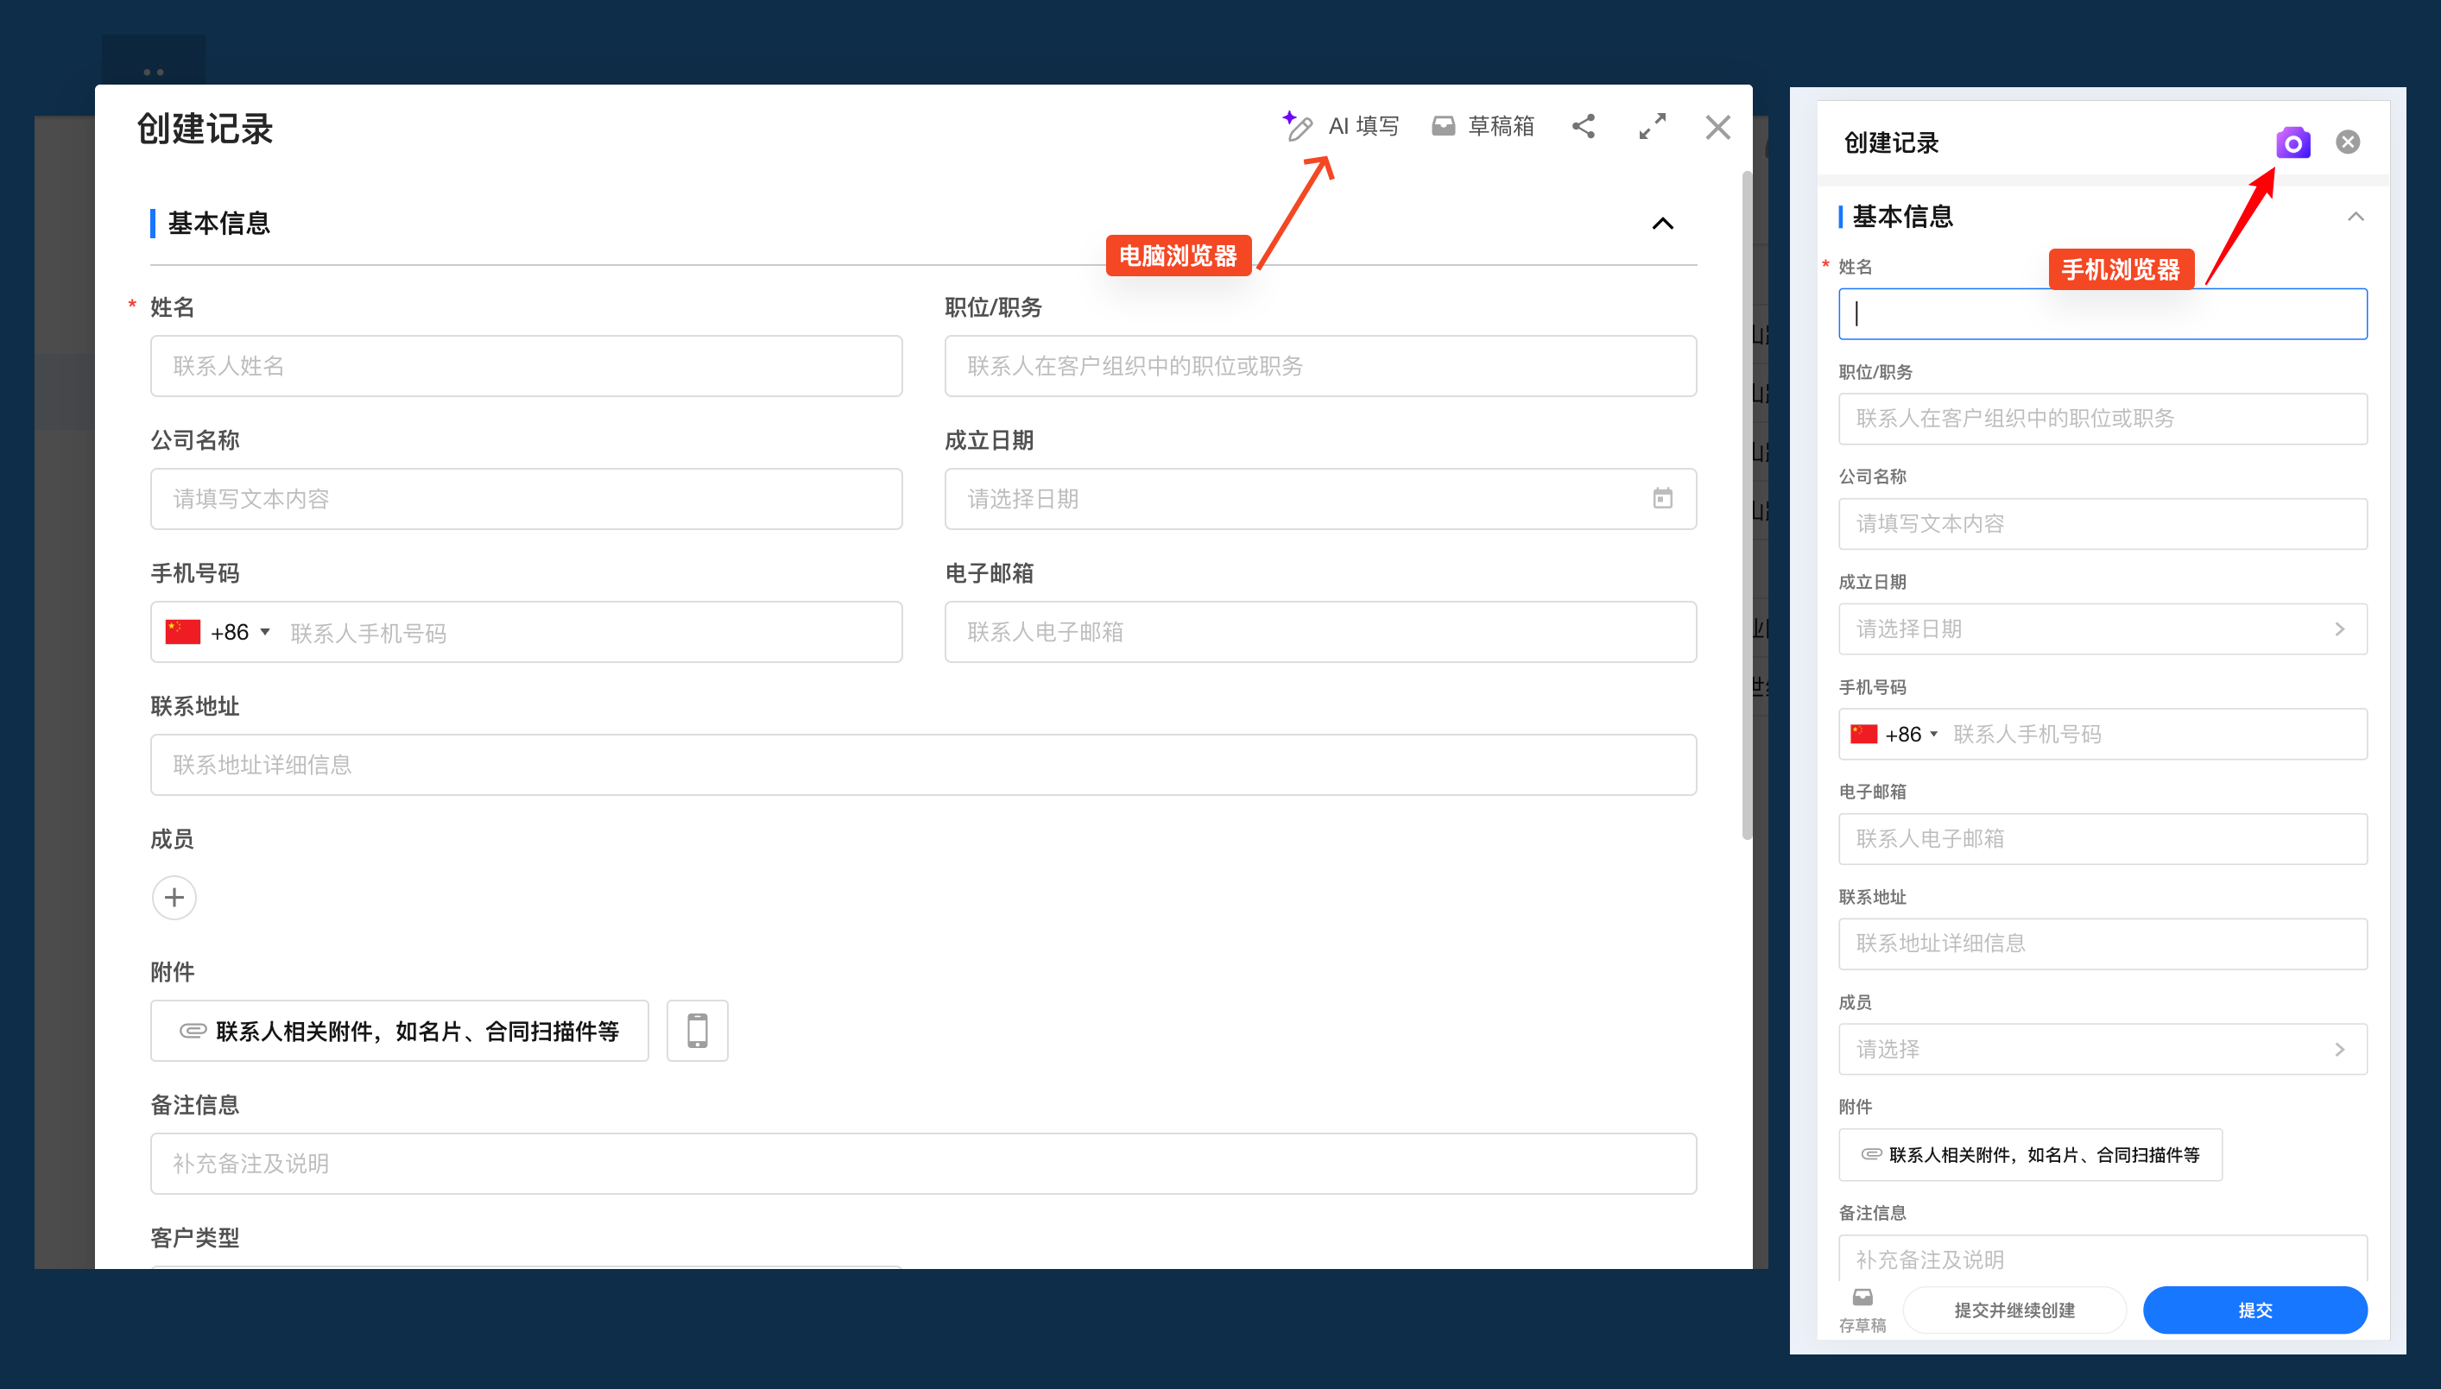Click the desktop attachment upload button
Viewport: 2441px width, 1389px height.
pos(400,1030)
